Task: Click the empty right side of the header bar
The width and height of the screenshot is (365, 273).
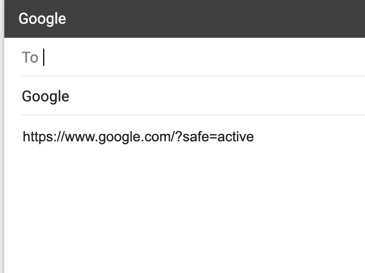Action: click(x=270, y=19)
